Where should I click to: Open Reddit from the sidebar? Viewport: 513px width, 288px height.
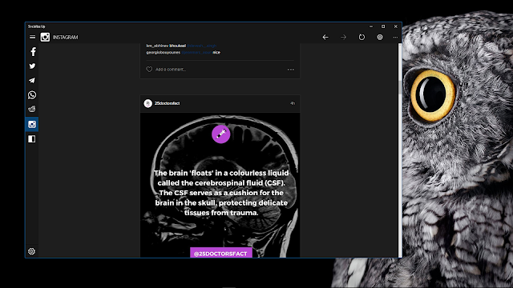pyautogui.click(x=32, y=109)
